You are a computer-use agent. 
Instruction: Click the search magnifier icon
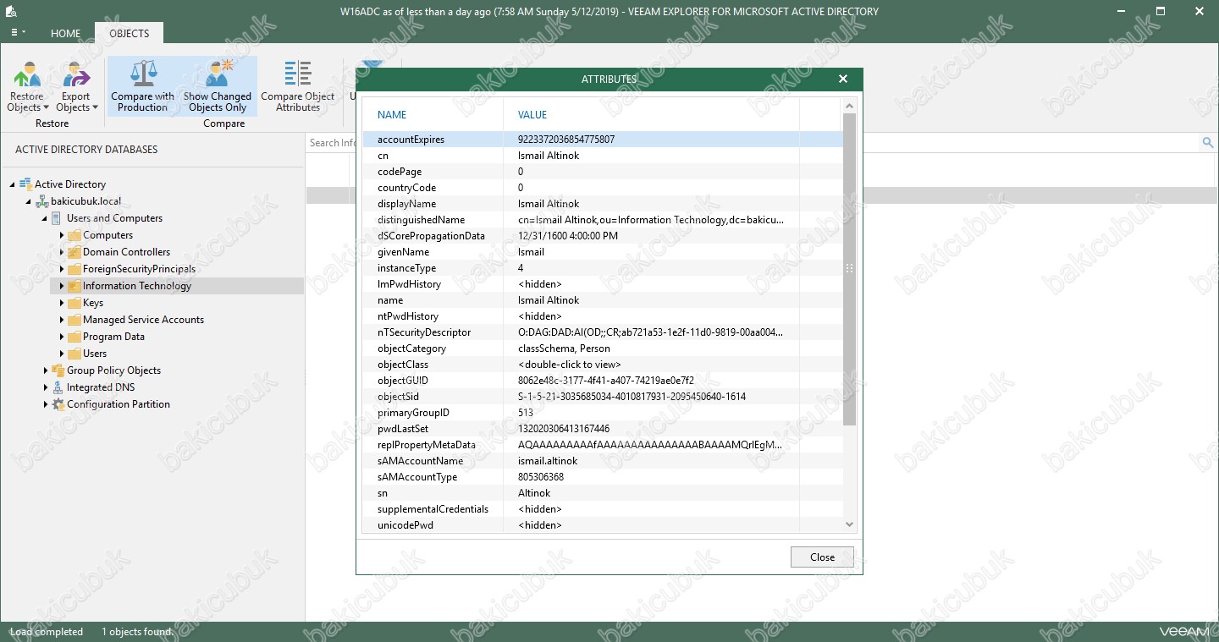tap(1208, 143)
